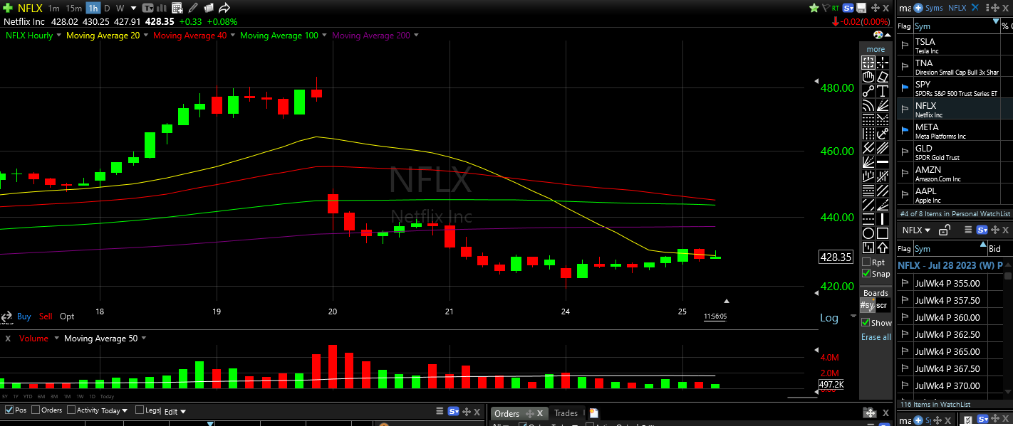
Task: Choose the ellipse drawing tool
Action: click(x=868, y=233)
